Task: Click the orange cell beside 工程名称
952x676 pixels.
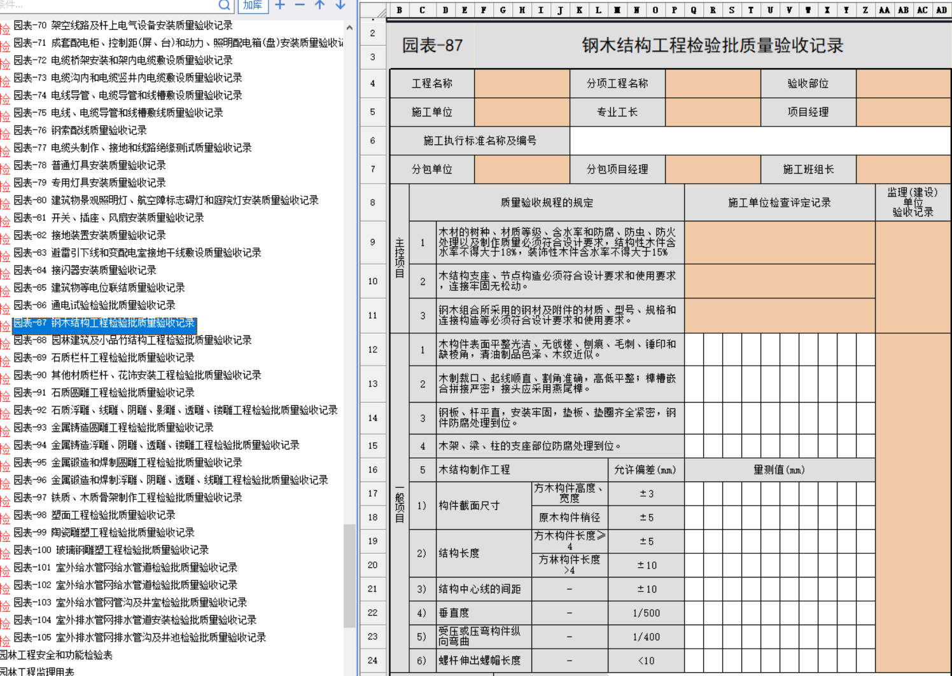Action: tap(522, 83)
